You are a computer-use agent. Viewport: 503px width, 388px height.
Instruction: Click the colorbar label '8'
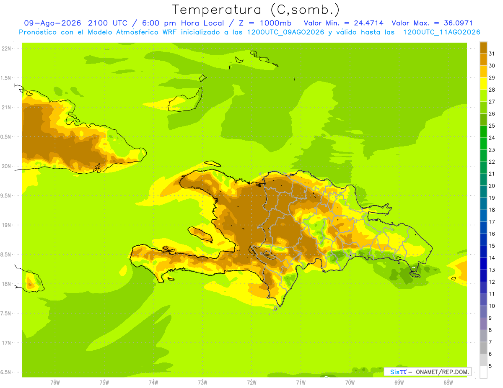coord(490,330)
